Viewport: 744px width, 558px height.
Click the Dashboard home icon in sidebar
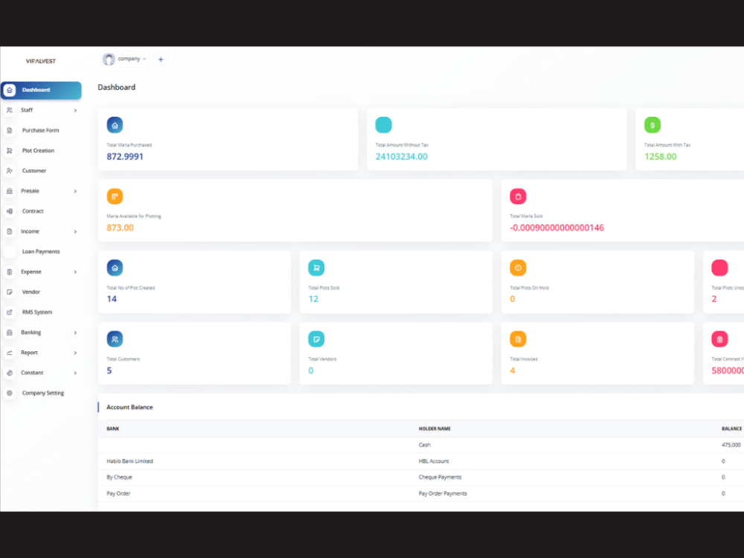point(10,90)
